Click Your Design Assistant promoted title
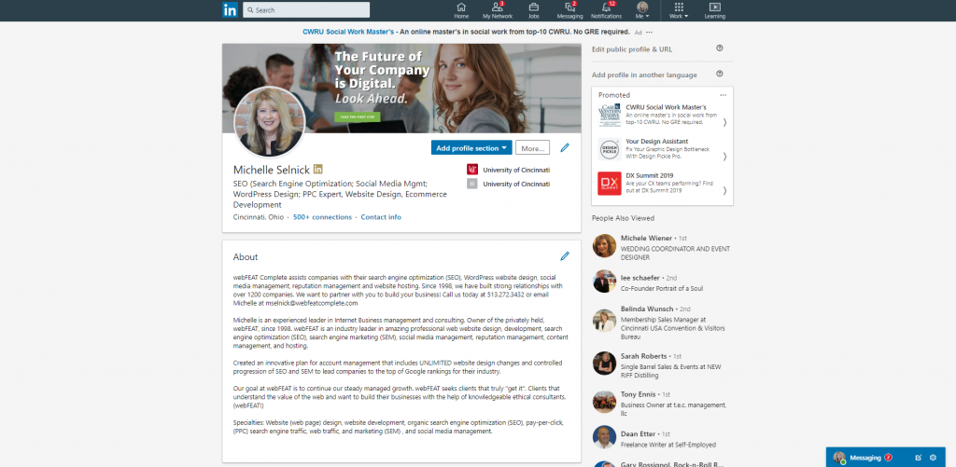The width and height of the screenshot is (956, 467). click(656, 142)
